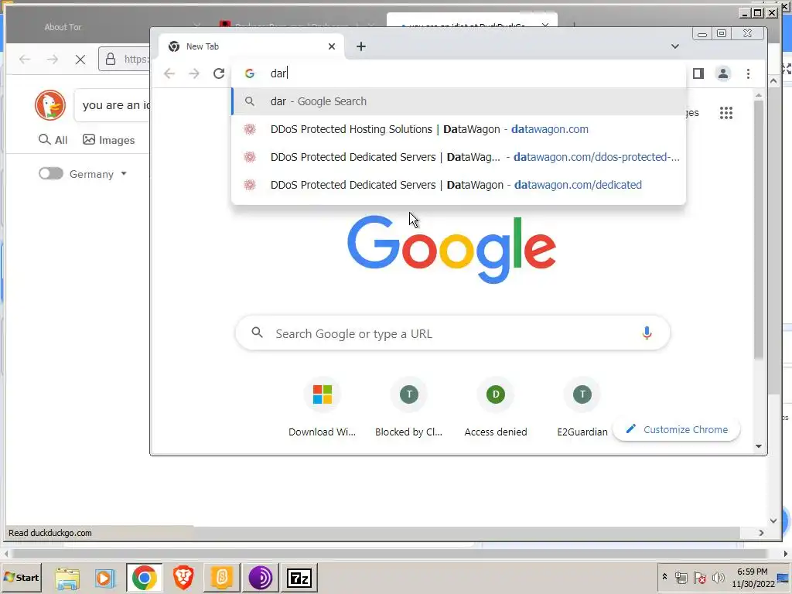Click the Customize Chrome button
The width and height of the screenshot is (792, 594).
(x=677, y=429)
